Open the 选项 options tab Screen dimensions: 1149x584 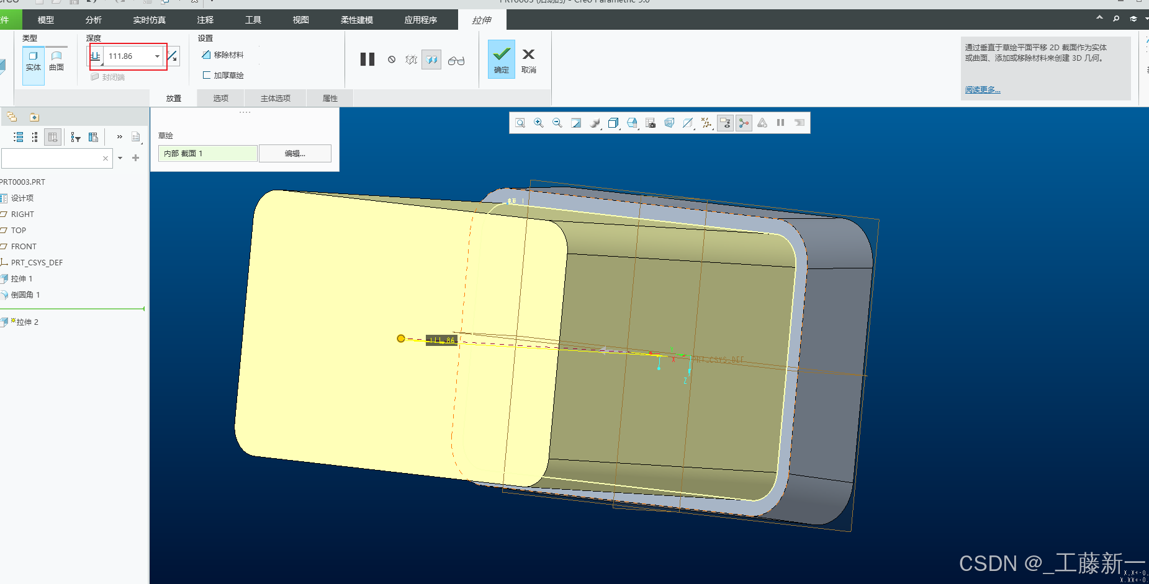point(221,98)
